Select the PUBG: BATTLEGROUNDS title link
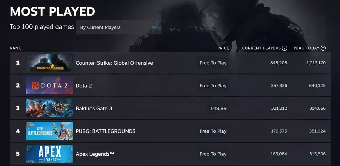This screenshot has width=340, height=166. coord(105,131)
